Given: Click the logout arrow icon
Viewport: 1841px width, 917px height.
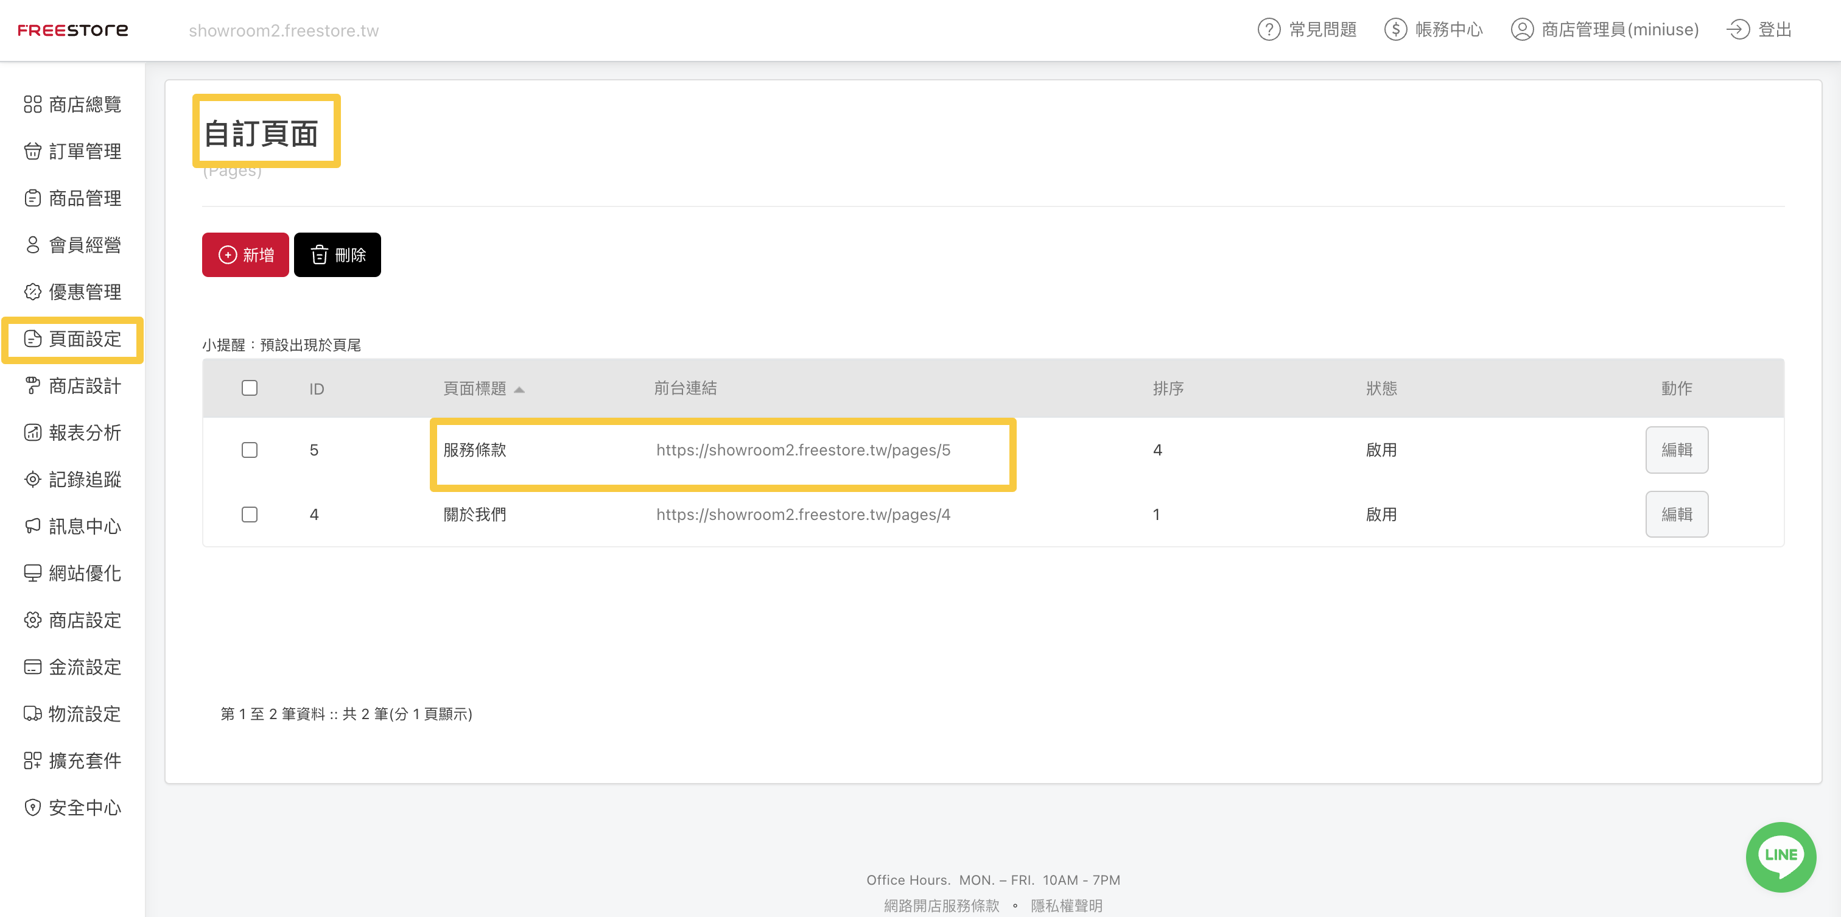Looking at the screenshot, I should (x=1738, y=30).
